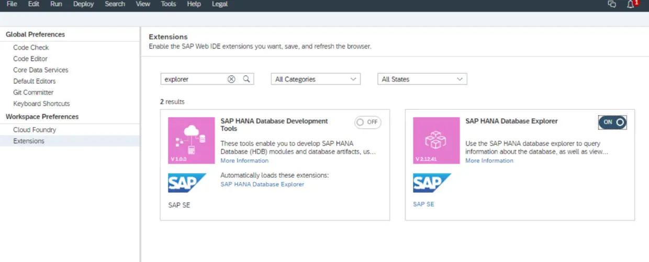Click SAP SE text in Development Tools card

click(179, 205)
